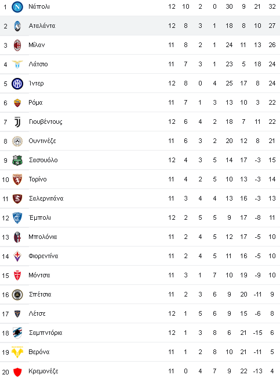Click the Atalanta team logo

17,26
